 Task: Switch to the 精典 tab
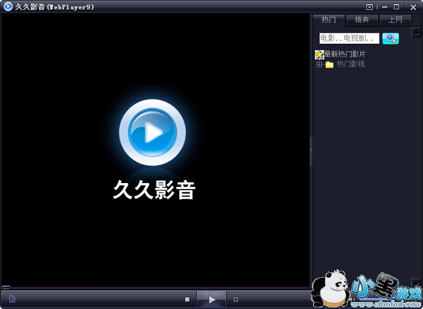tap(362, 20)
